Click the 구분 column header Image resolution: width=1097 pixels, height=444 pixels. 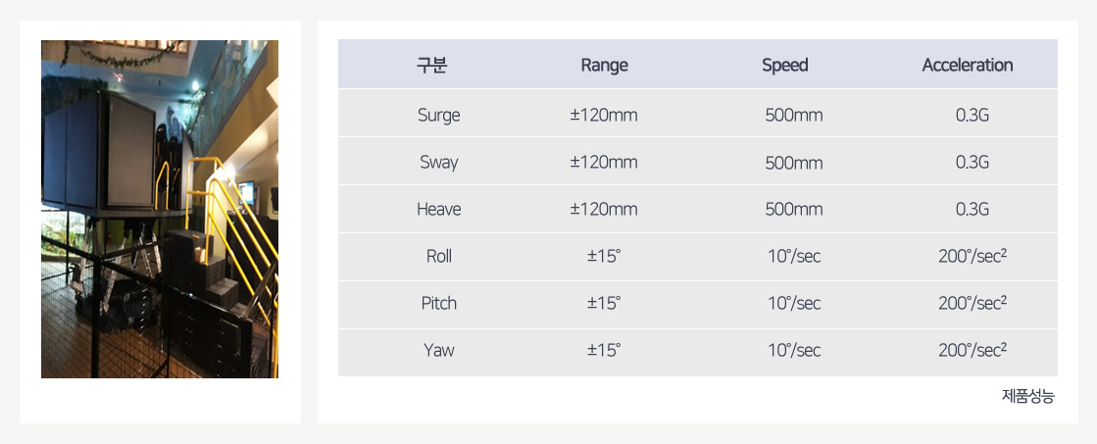click(432, 66)
